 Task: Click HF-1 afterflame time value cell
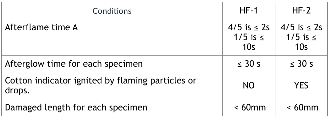249,37
